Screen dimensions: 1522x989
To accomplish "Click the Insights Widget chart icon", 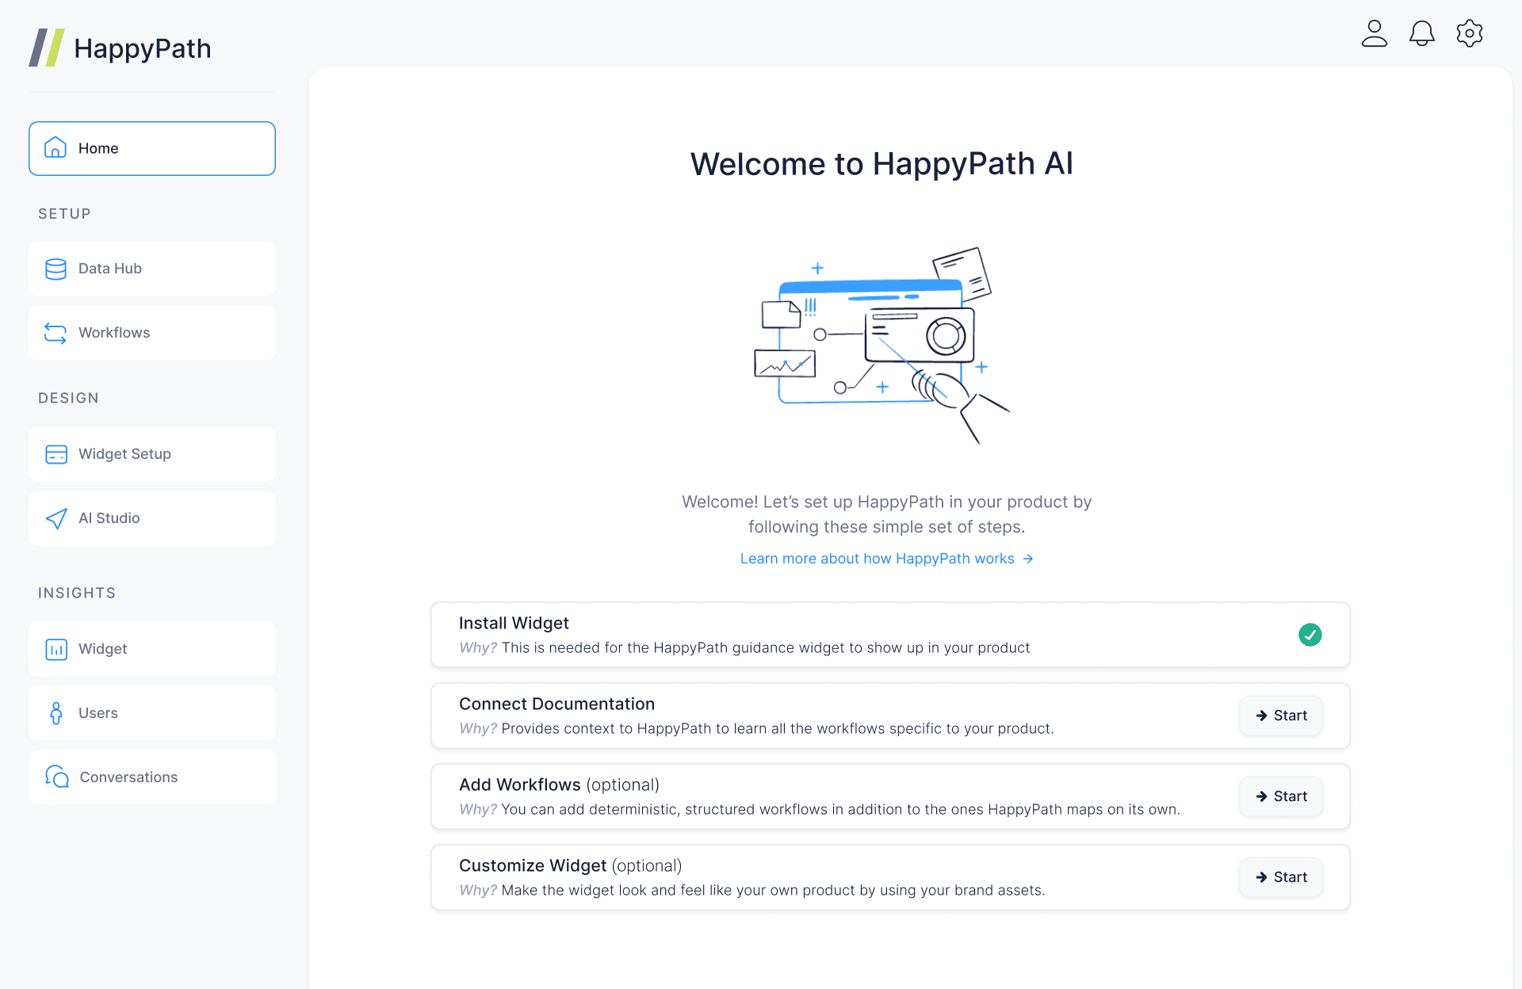I will click(x=55, y=649).
